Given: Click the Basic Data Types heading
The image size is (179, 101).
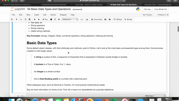Looking at the screenshot, I should tap(42, 43).
